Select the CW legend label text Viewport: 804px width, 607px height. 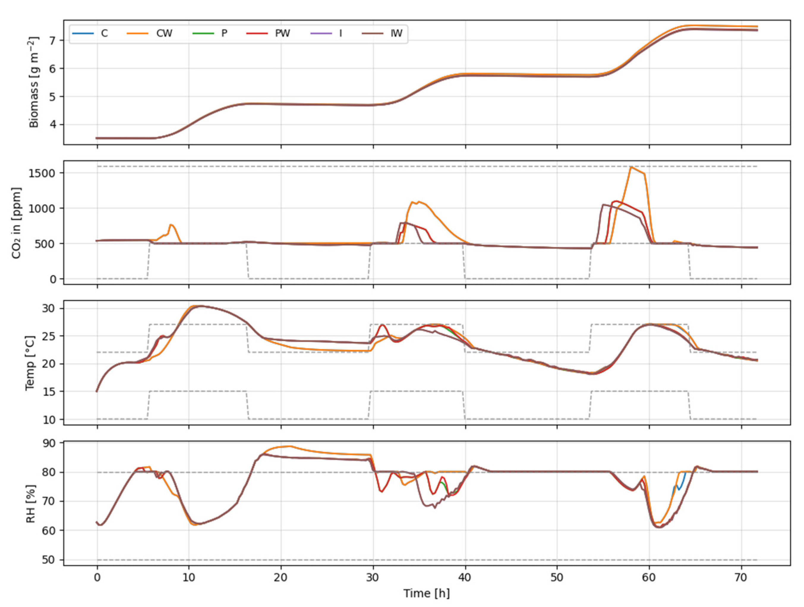(x=164, y=34)
